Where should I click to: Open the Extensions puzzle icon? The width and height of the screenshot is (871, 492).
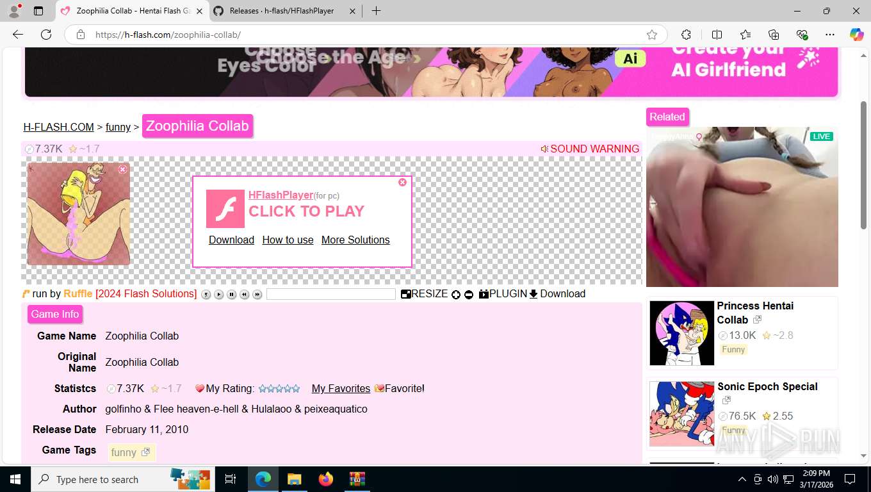(x=686, y=35)
